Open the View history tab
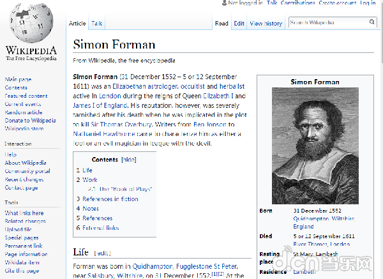The width and height of the screenshot is (383, 279). pos(266,24)
